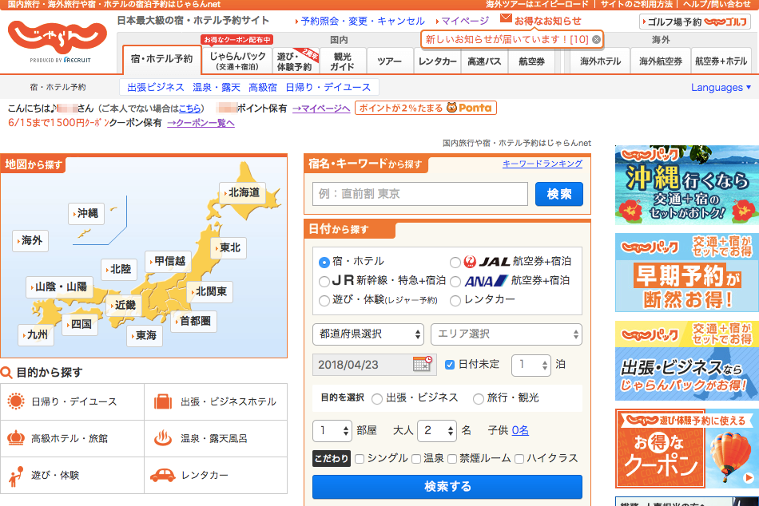Click the car icon for レンタカー
Image resolution: width=759 pixels, height=506 pixels.
[x=162, y=475]
